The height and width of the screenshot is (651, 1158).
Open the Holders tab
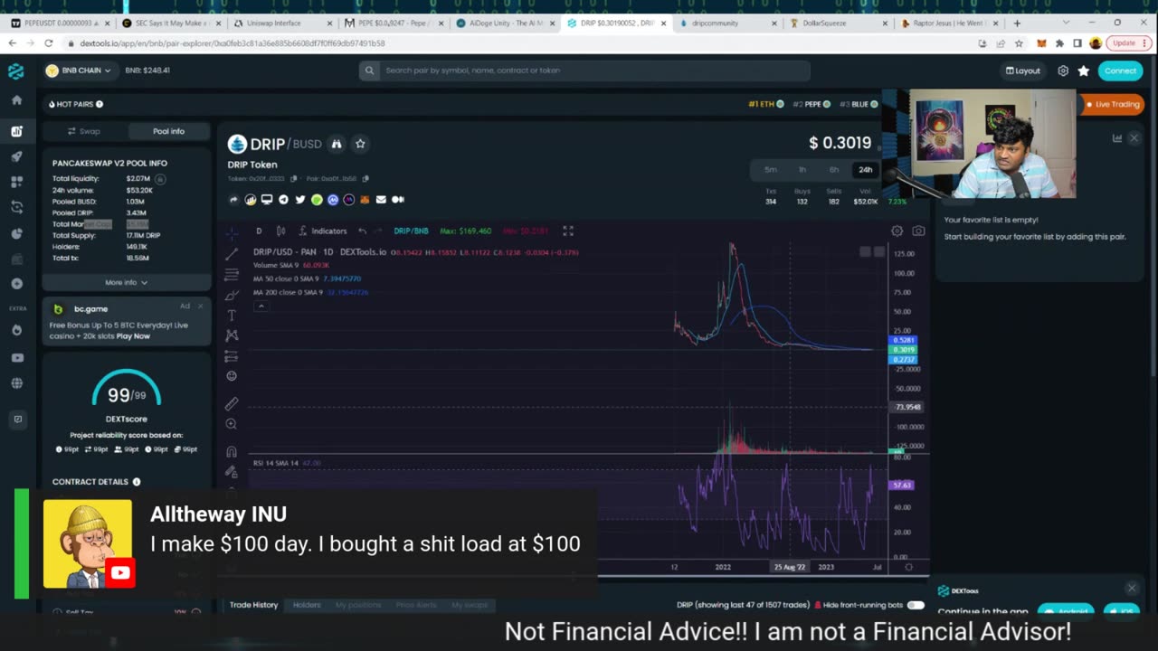[x=307, y=605]
